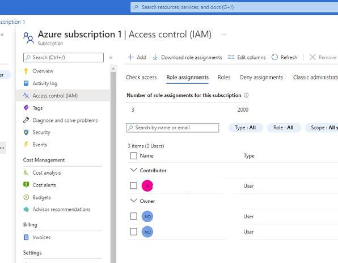Switch to the Check access tab

[x=141, y=77]
